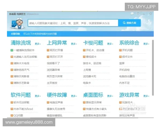Expand 更多 next to 桌面图标
The width and height of the screenshot is (161, 129).
click(110, 96)
